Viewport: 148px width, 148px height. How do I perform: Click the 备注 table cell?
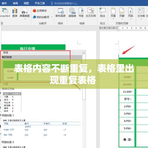(127, 139)
